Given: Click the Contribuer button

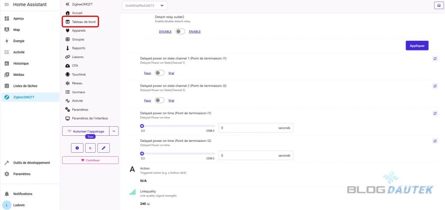Looking at the screenshot, I should tap(90, 160).
